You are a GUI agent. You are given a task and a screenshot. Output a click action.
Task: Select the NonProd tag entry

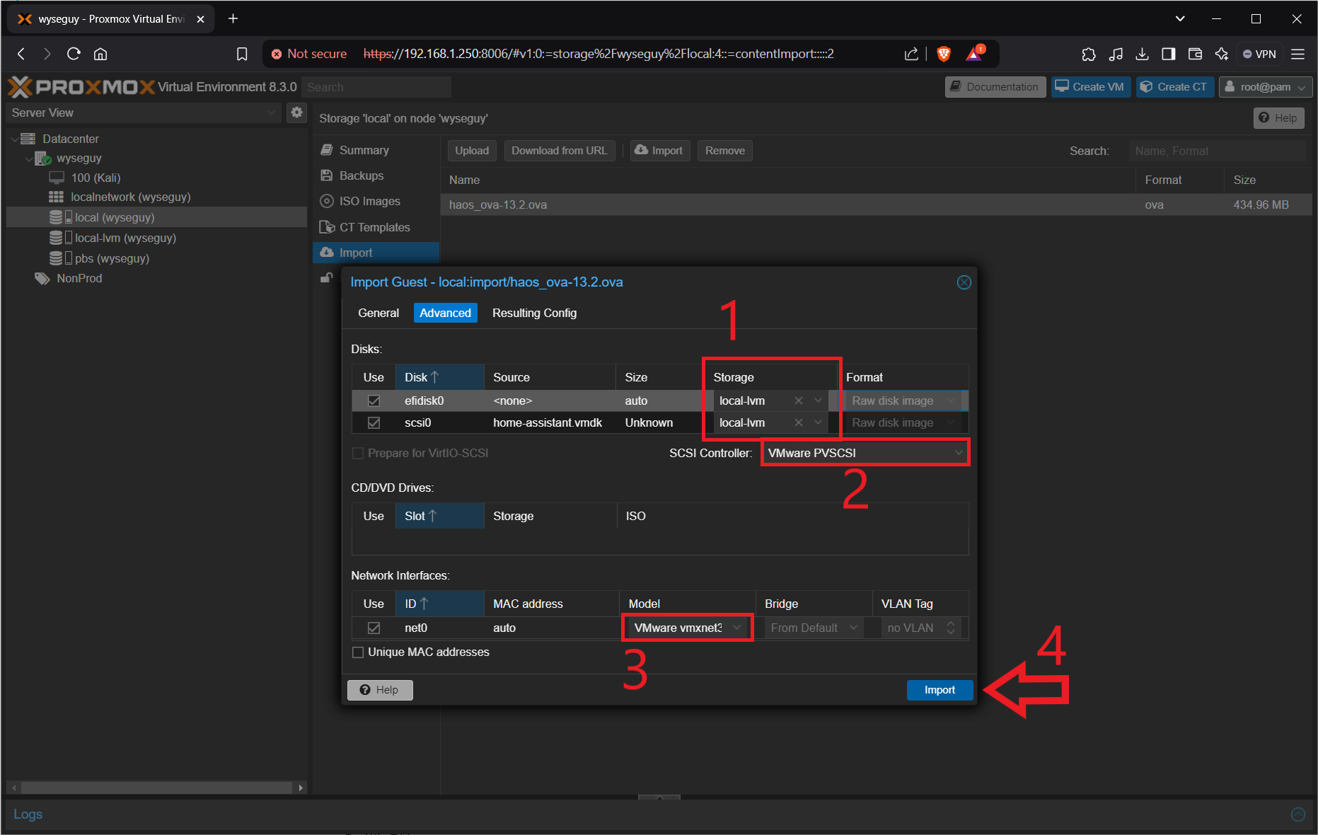point(79,278)
